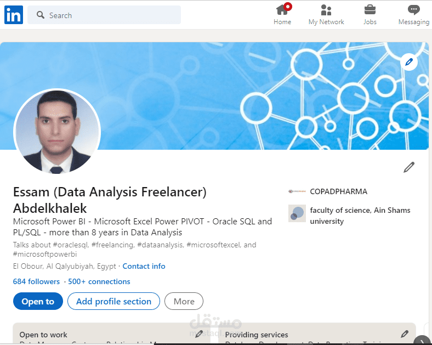
Task: Edit profile intro with pencil icon
Action: pos(409,167)
